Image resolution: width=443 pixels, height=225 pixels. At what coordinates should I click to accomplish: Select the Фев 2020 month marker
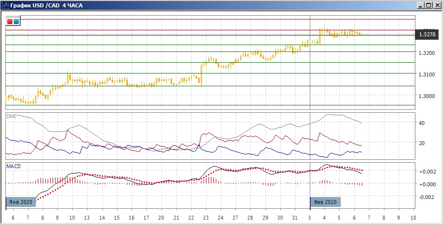tap(325, 202)
